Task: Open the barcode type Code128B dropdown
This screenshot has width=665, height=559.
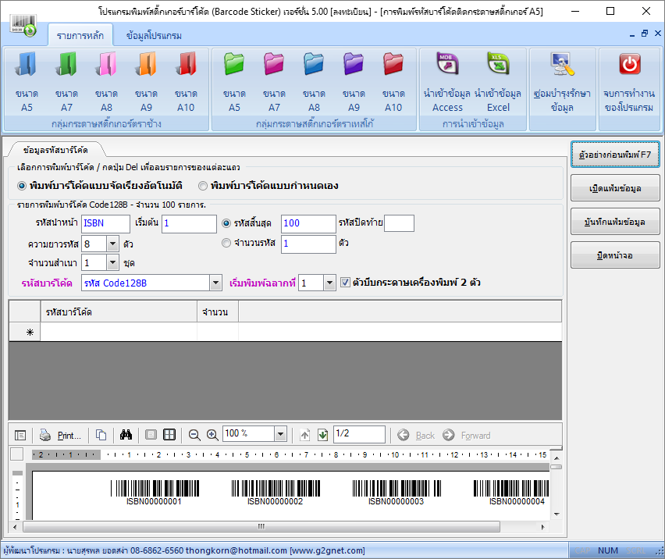Action: [216, 283]
